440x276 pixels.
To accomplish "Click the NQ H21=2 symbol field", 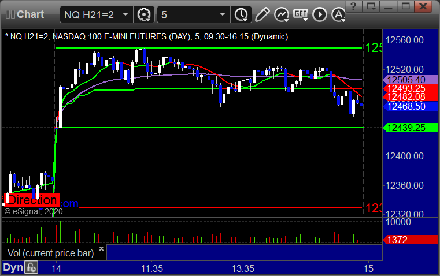I will point(96,14).
